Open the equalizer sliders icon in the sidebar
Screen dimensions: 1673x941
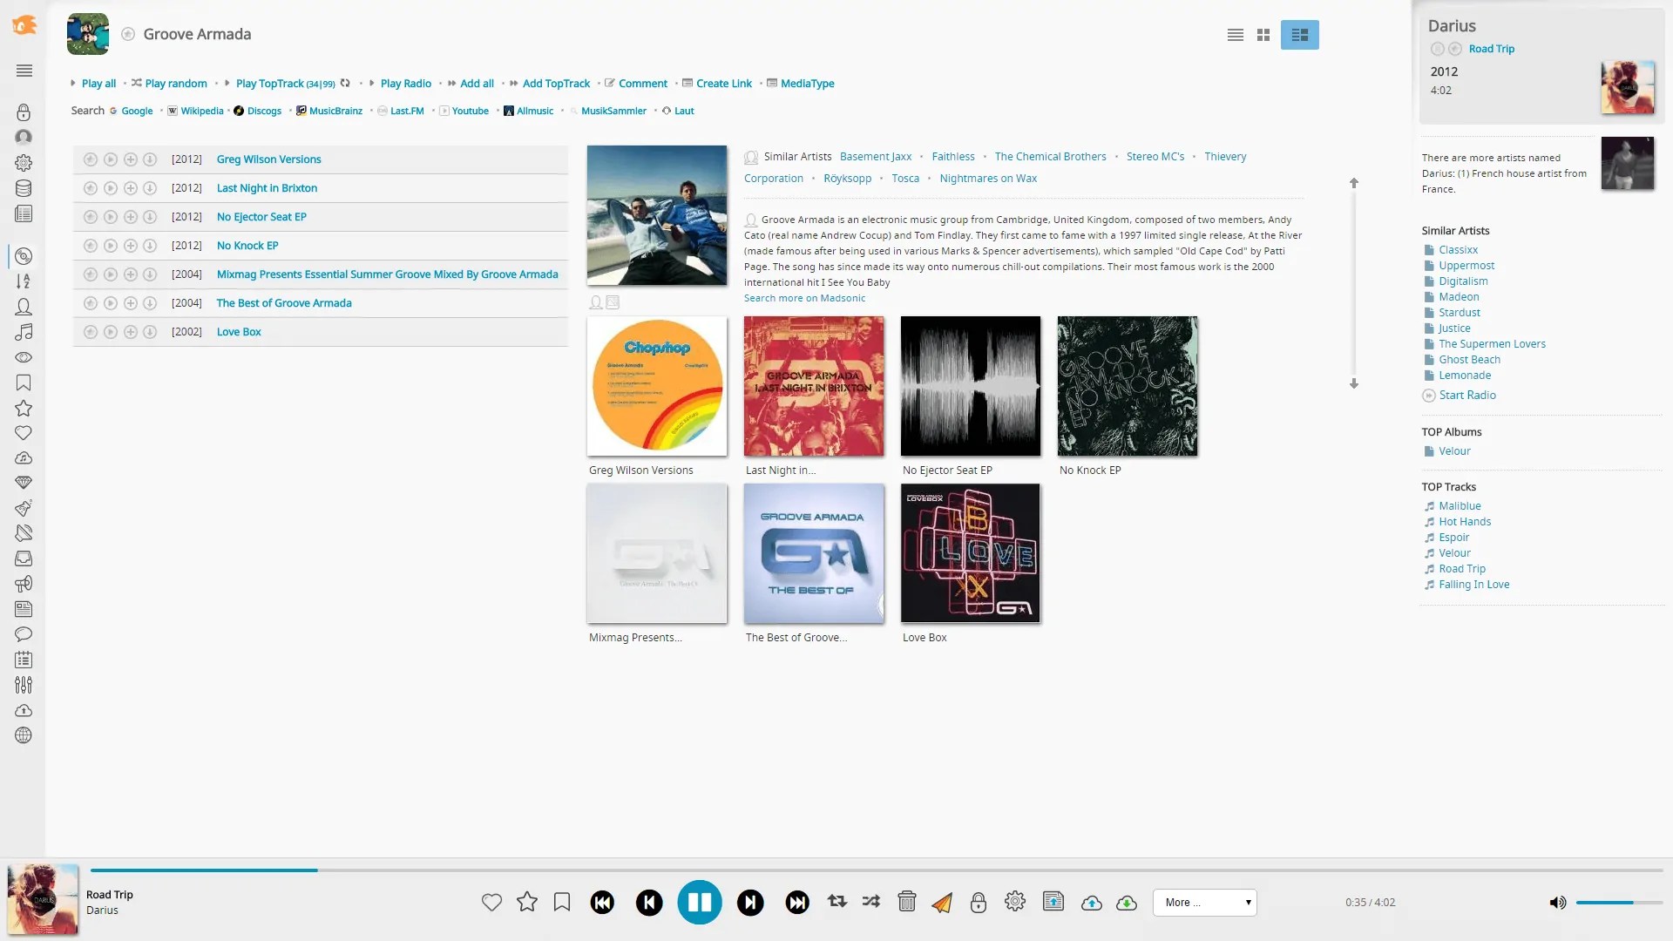coord(24,685)
